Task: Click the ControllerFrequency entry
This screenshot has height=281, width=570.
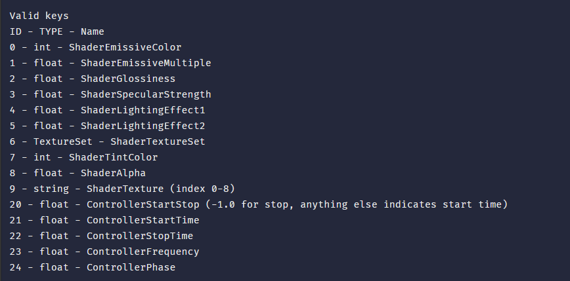Action: 142,252
